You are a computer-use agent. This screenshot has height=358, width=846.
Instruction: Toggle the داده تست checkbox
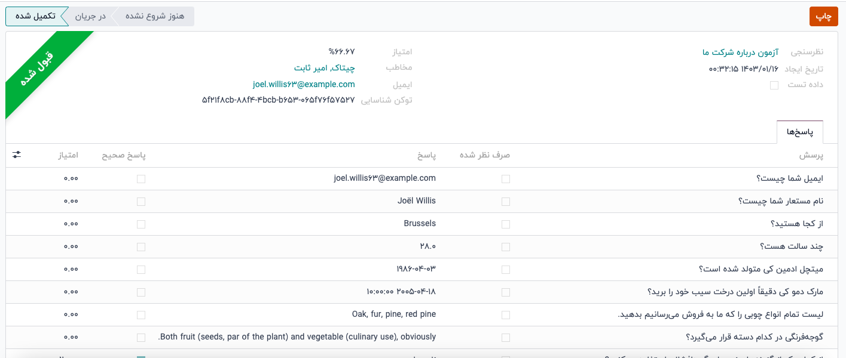(x=774, y=85)
